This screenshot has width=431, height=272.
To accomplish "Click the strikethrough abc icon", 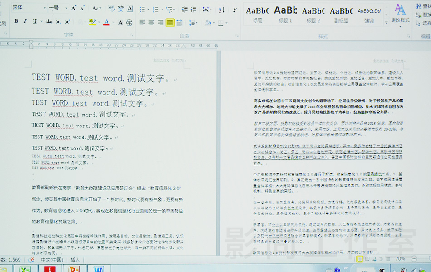I will coord(49,21).
